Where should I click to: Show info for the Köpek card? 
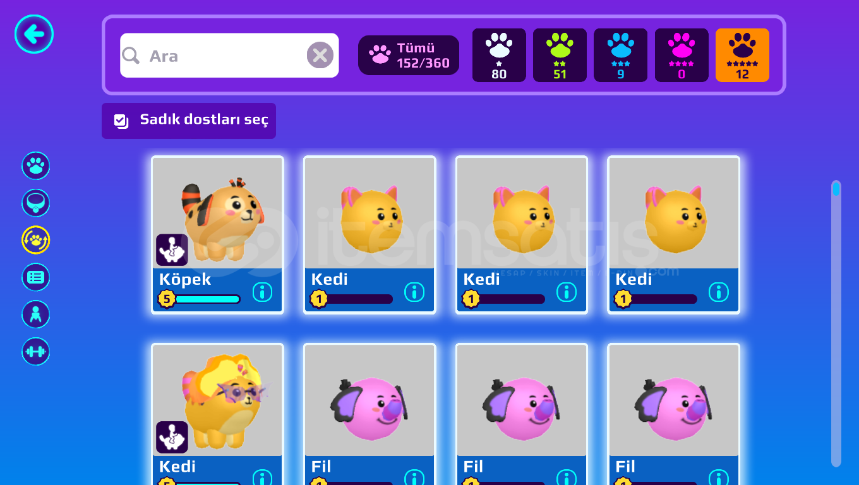coord(262,292)
